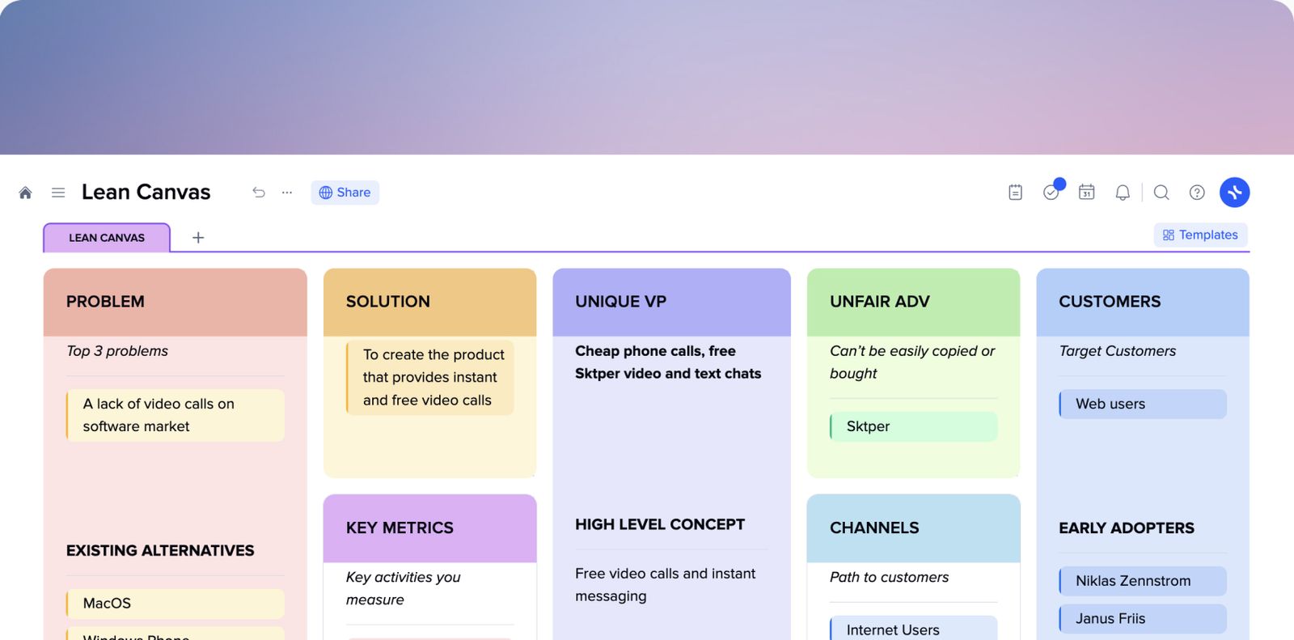Click the 'Web users' note
Screen dimensions: 1294x640
pos(1143,404)
